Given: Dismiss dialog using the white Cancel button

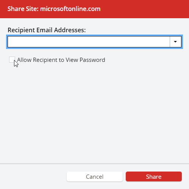Looking at the screenshot, I should pyautogui.click(x=95, y=176).
